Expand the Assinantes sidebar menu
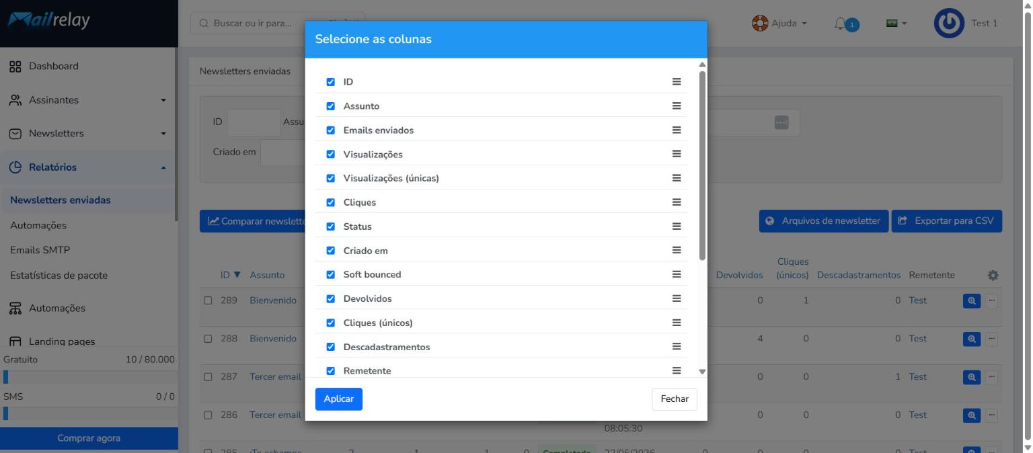1033x453 pixels. pos(87,100)
